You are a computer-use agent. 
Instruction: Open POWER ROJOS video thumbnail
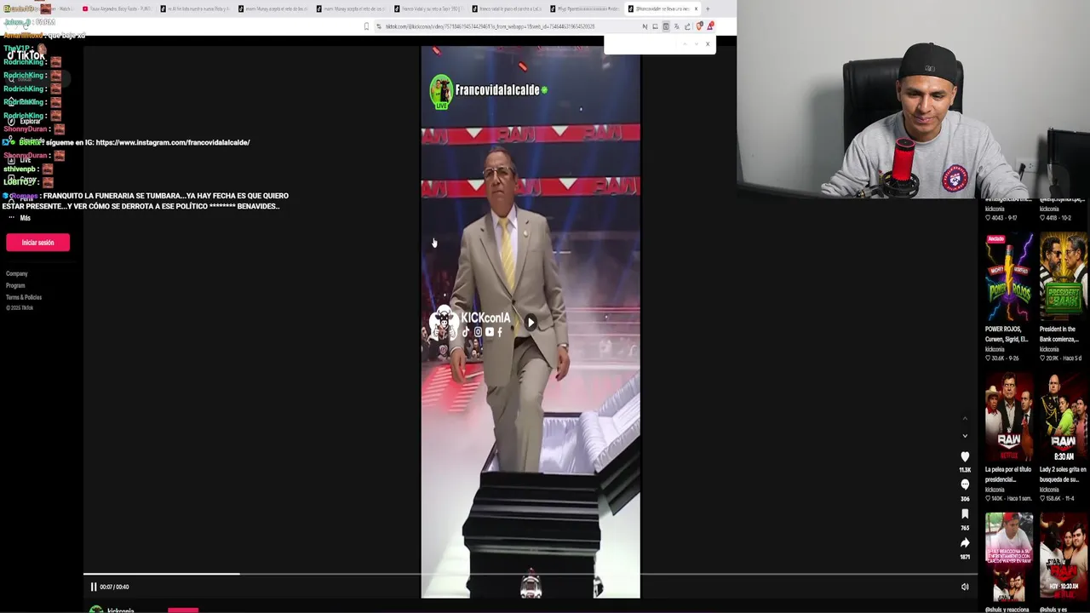[1009, 277]
